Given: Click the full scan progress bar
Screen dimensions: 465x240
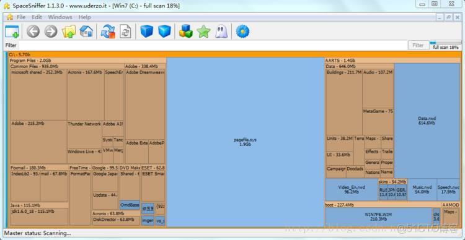Looking at the screenshot, I should point(445,43).
